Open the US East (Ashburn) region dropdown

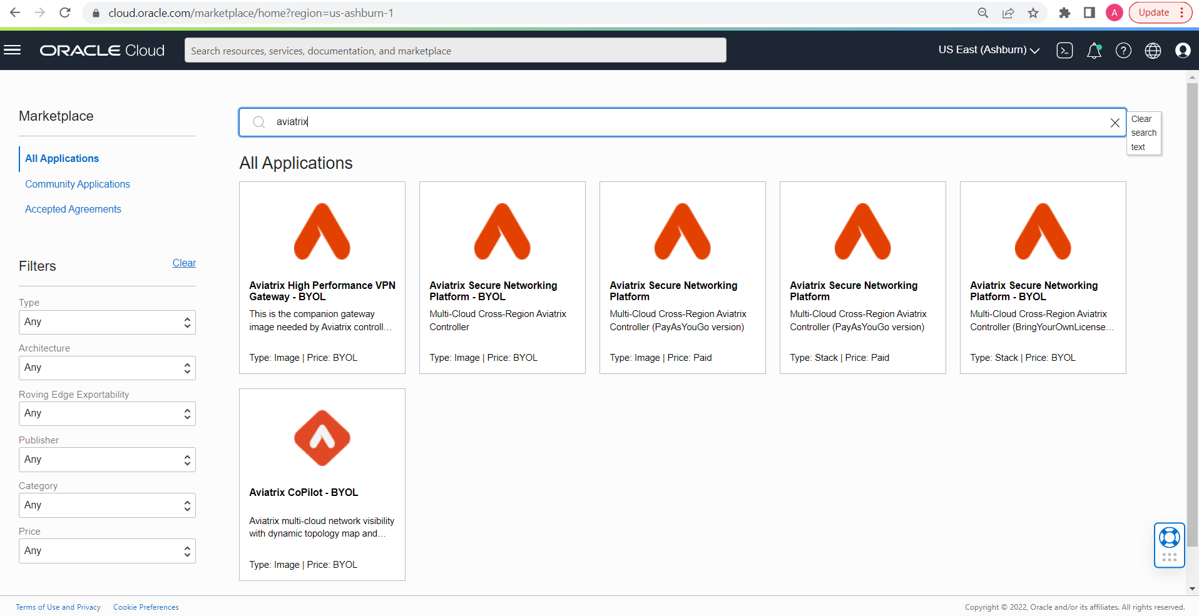[x=987, y=51]
